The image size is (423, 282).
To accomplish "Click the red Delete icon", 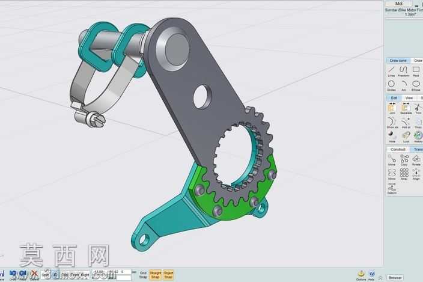I will coord(34,275).
